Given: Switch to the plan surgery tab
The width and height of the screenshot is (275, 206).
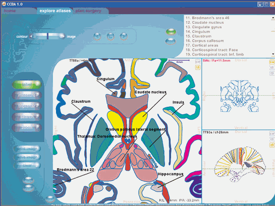Looking at the screenshot, I should tap(88, 11).
